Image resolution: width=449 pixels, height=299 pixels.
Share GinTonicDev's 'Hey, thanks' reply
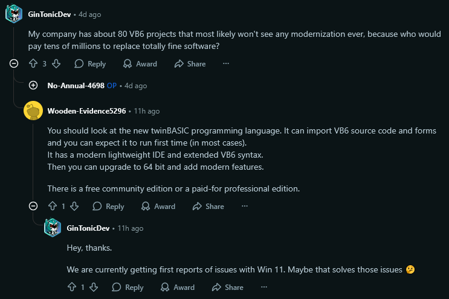tap(227, 287)
